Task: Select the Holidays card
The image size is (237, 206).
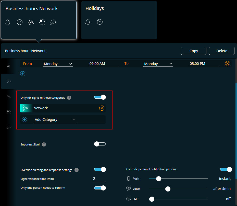Action: pyautogui.click(x=119, y=20)
